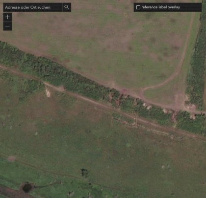Click the magnifier search icon
The width and height of the screenshot is (206, 198).
tap(67, 7)
